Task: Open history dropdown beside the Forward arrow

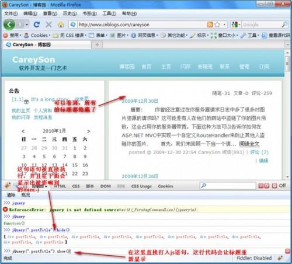Action: 27,25
